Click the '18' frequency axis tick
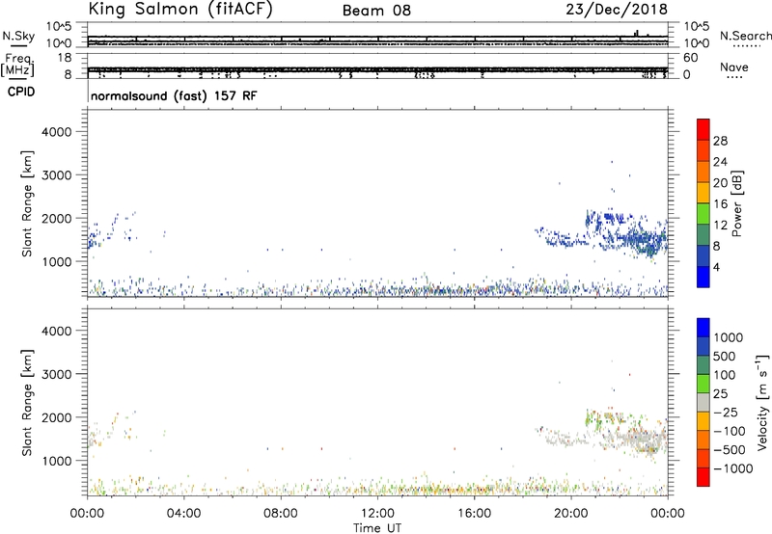This screenshot has width=772, height=534. coord(65,58)
